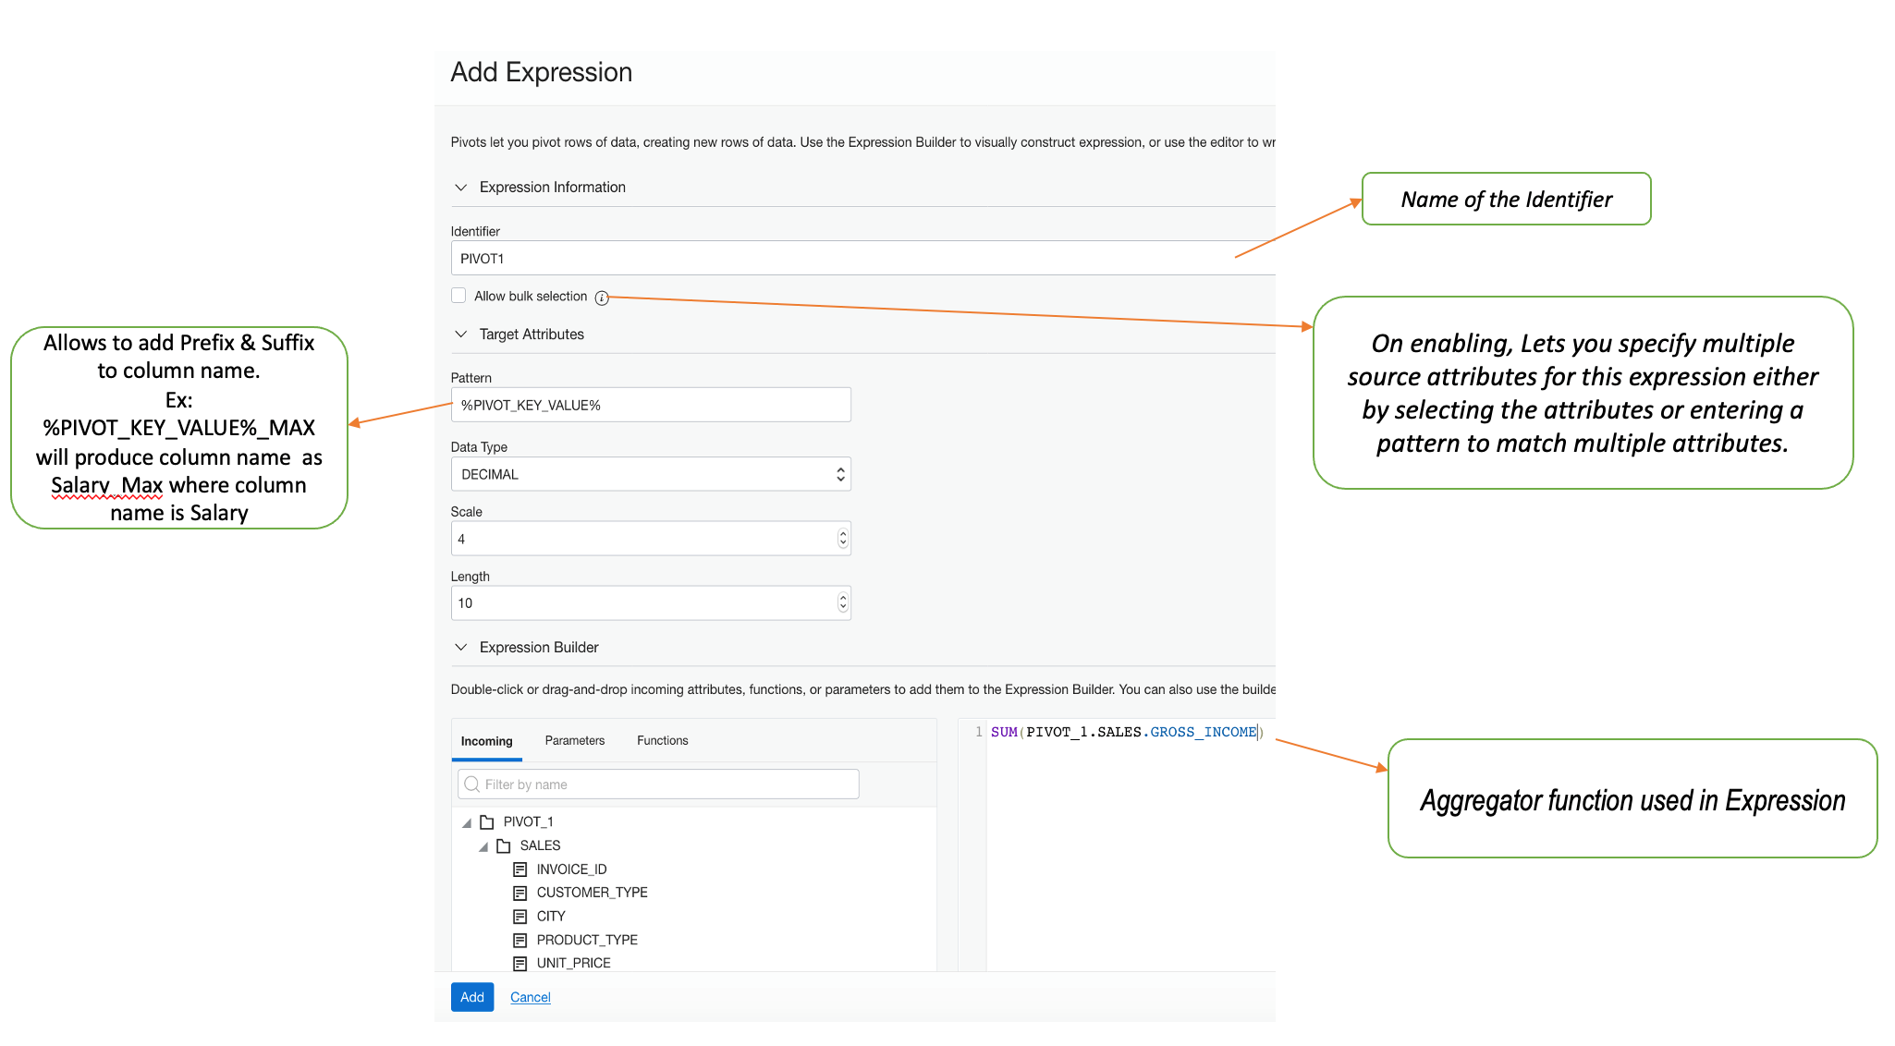Collapse the PIVOT_1 tree node

(x=467, y=822)
